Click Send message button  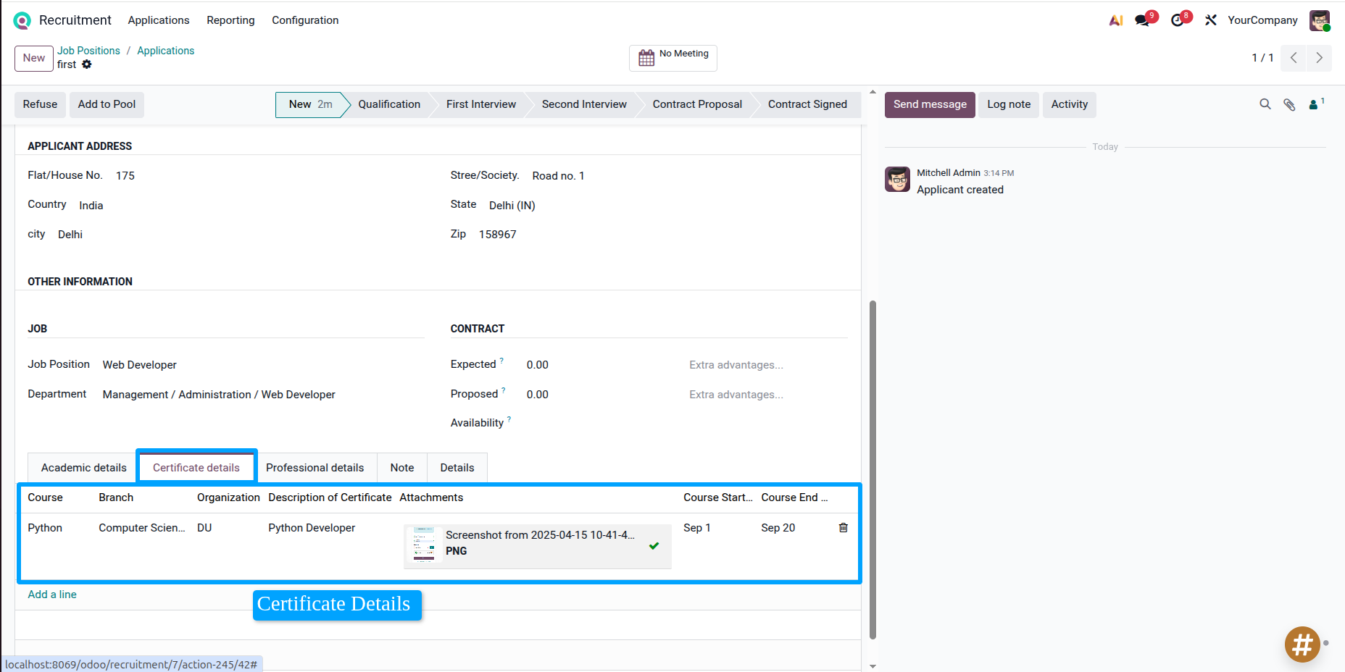click(x=930, y=104)
